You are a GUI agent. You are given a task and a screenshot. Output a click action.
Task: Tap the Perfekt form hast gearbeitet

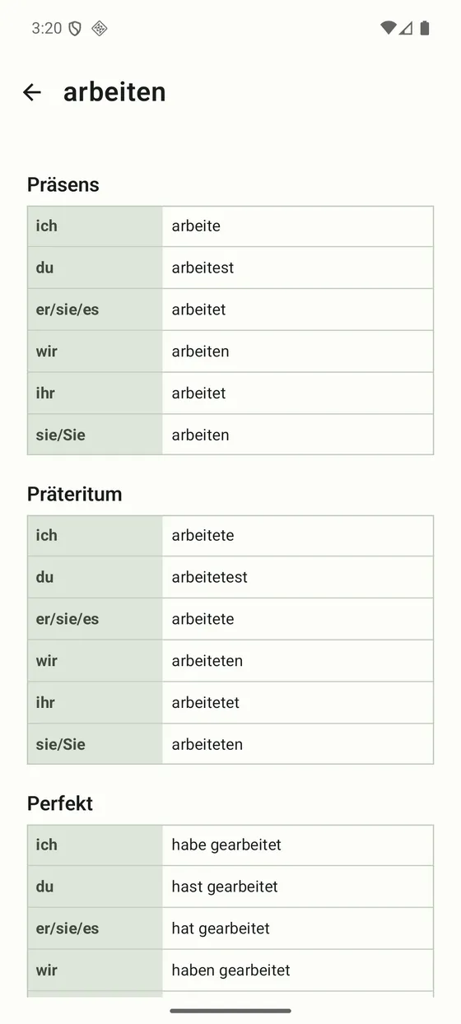click(225, 887)
